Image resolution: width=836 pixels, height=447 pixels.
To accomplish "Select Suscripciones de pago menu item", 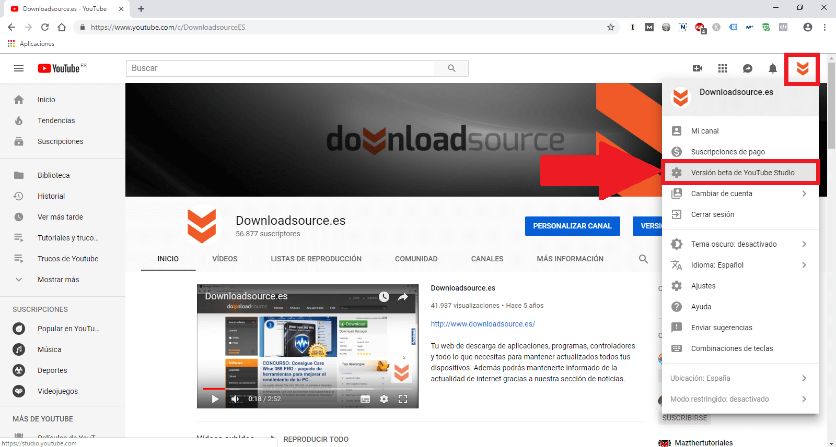I will (740, 152).
